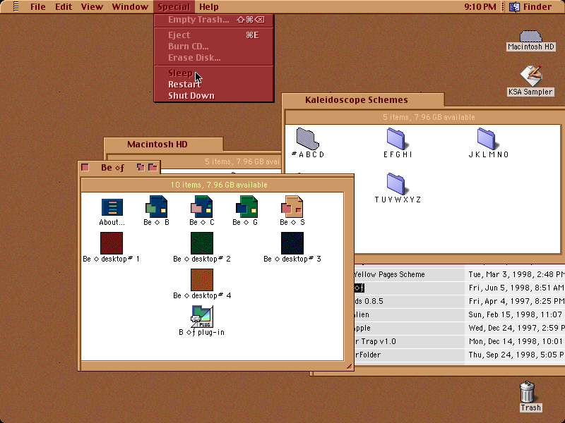The image size is (565, 423).
Task: Open the T U V W X Y Z folder
Action: click(398, 184)
